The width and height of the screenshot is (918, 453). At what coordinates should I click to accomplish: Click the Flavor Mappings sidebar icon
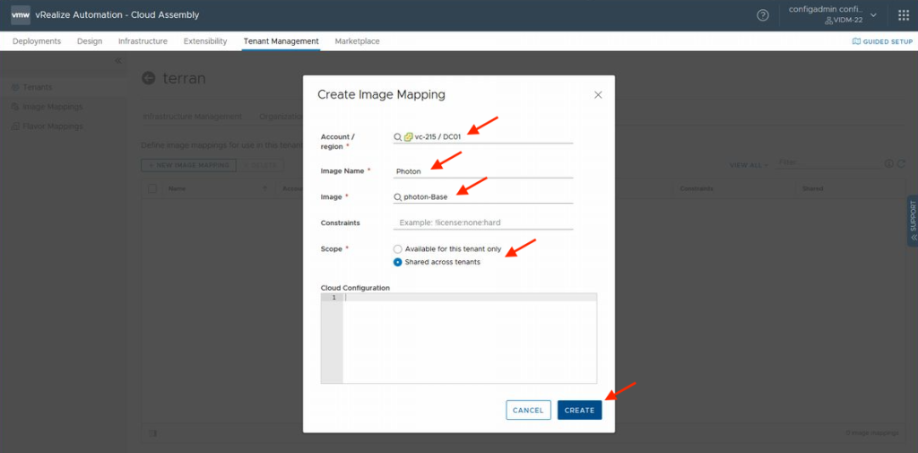pyautogui.click(x=15, y=126)
